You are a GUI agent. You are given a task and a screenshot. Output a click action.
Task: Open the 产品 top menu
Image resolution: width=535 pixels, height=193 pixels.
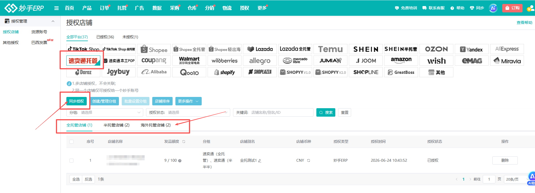87,8
